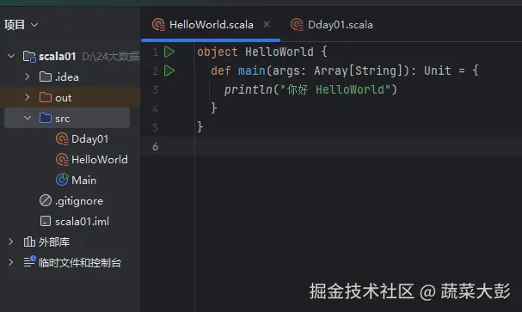This screenshot has height=312, width=522.
Task: Click the def keyword in line 2
Action: click(221, 70)
